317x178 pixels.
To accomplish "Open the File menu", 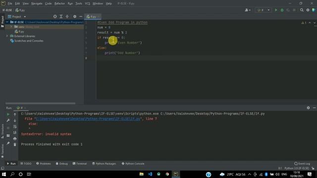I will [x=10, y=3].
